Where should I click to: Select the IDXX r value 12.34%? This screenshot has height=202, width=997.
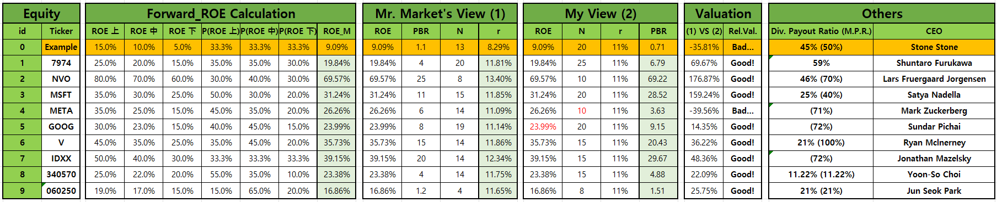(498, 159)
